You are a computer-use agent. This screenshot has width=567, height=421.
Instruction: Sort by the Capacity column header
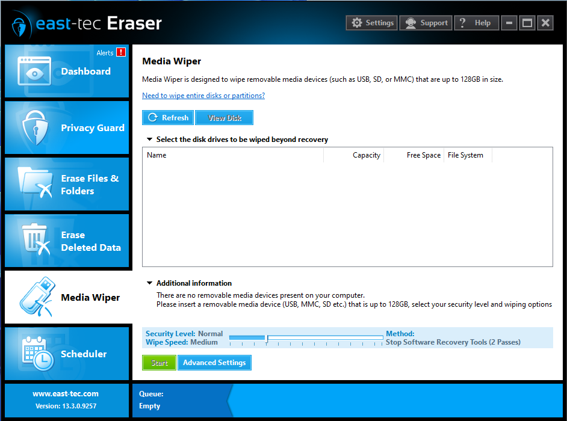tap(366, 155)
